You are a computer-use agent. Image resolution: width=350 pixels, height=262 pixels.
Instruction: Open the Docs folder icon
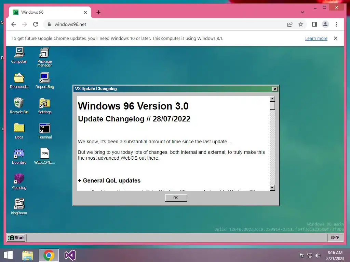tap(19, 131)
